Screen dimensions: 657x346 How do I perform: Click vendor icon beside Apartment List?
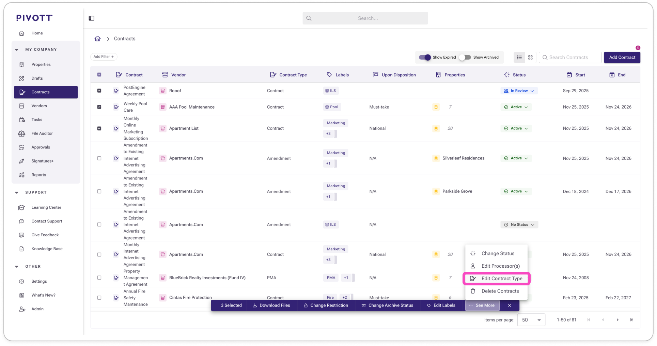click(x=163, y=128)
